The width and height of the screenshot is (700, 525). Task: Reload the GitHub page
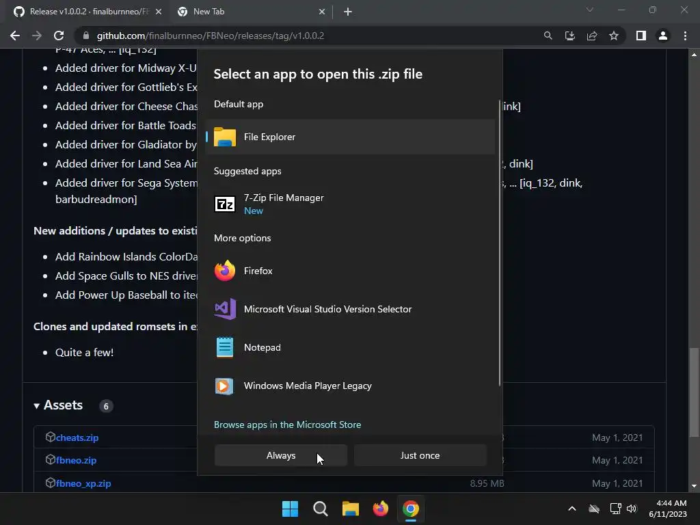click(59, 36)
